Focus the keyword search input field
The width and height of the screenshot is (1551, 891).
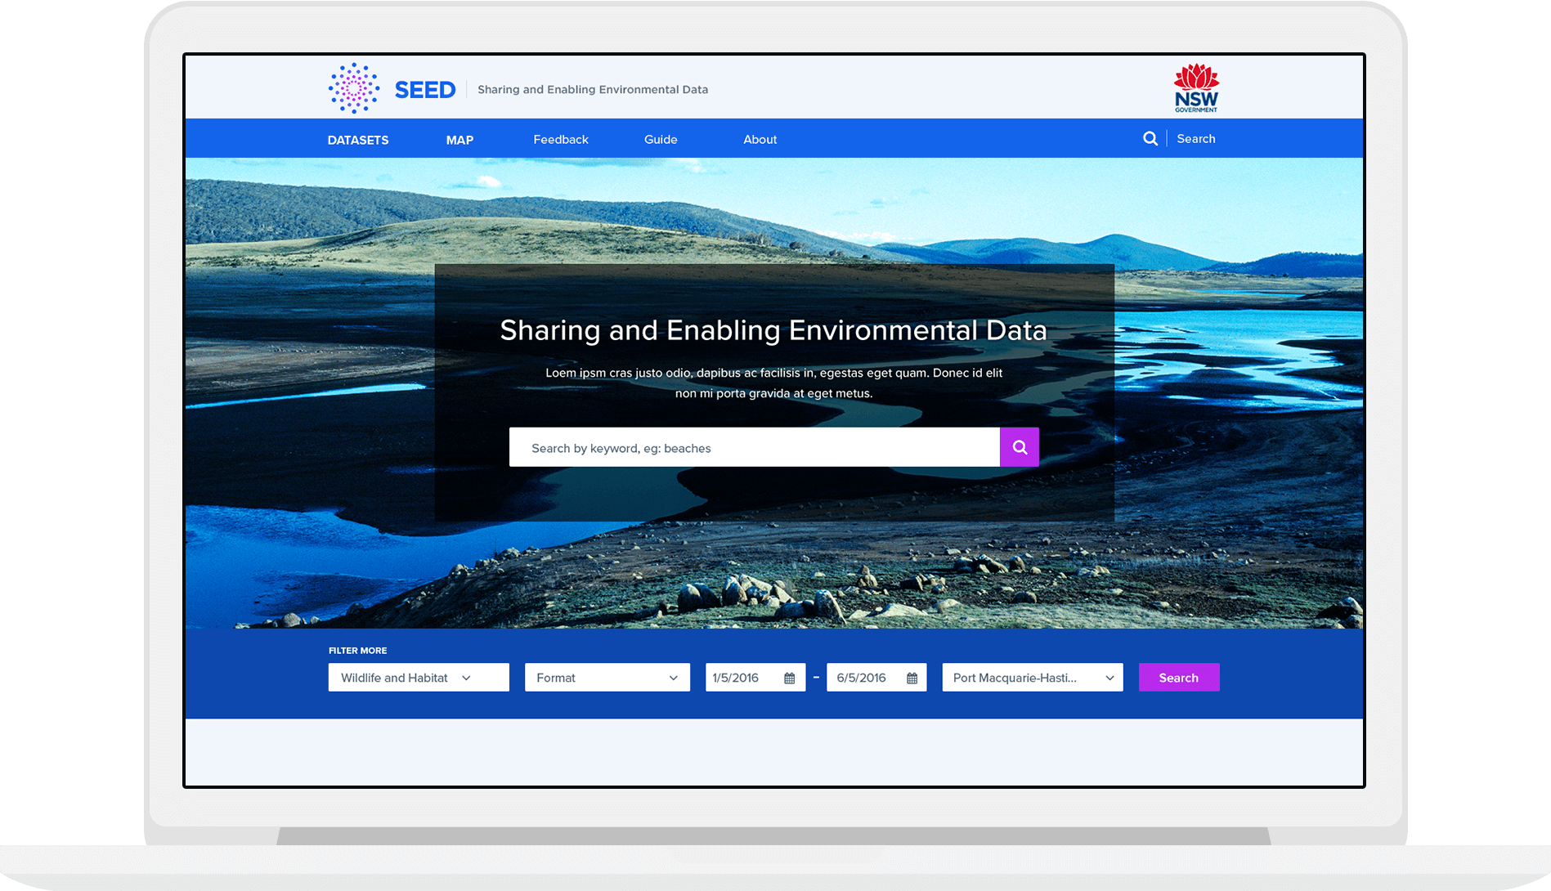point(754,448)
